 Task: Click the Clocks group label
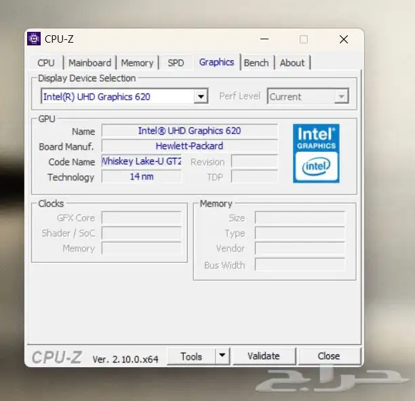(x=51, y=203)
